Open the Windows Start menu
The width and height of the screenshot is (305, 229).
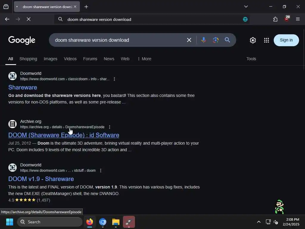10,222
